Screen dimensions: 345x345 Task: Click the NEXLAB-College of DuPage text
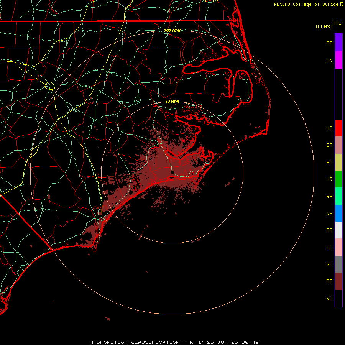[x=306, y=4]
